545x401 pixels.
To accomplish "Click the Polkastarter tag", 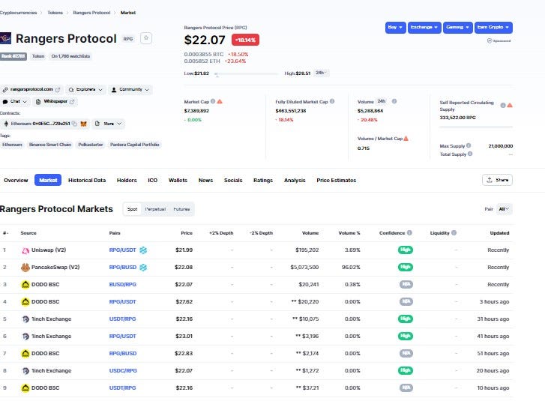I will pyautogui.click(x=91, y=145).
